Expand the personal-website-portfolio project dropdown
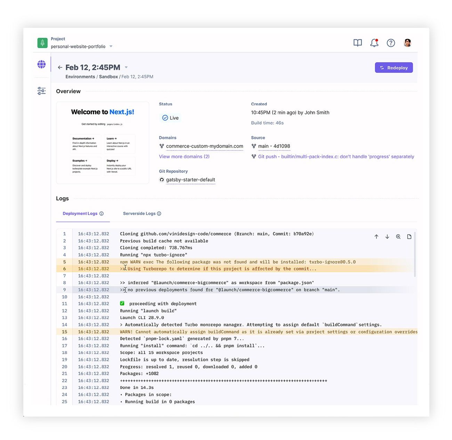Viewport: 452px width, 440px height. point(111,46)
